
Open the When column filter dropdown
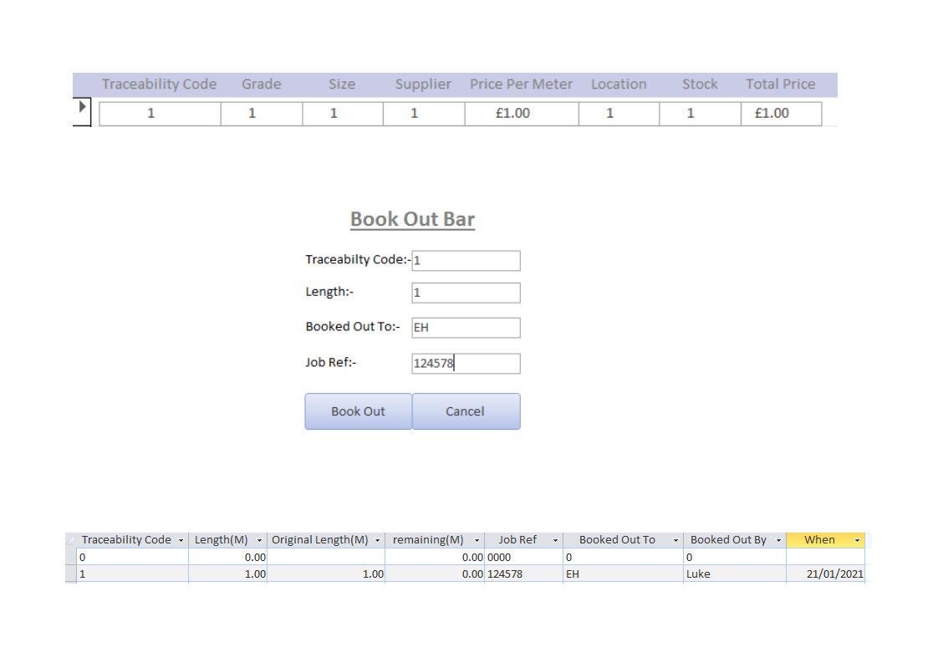pos(857,540)
